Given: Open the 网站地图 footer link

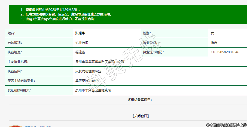Looking at the screenshot, I should click(46, 126).
